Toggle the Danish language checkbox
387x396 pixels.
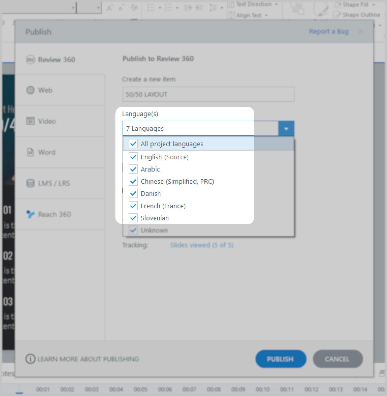pos(133,193)
